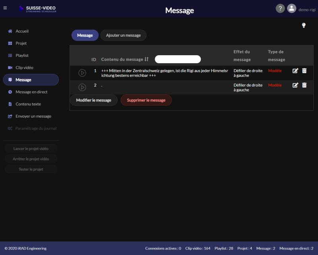Click the Envoyer un message share icon
This screenshot has height=255, width=318.
(x=10, y=116)
